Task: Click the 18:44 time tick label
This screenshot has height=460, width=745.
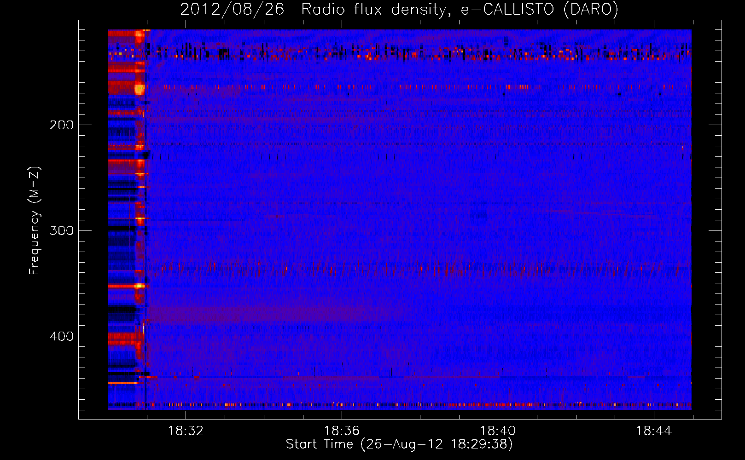Action: coord(654,431)
